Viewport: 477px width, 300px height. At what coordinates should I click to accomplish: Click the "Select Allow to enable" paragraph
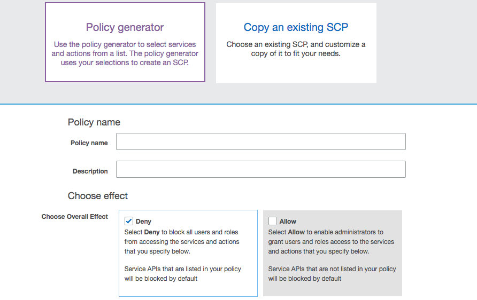[x=330, y=242]
